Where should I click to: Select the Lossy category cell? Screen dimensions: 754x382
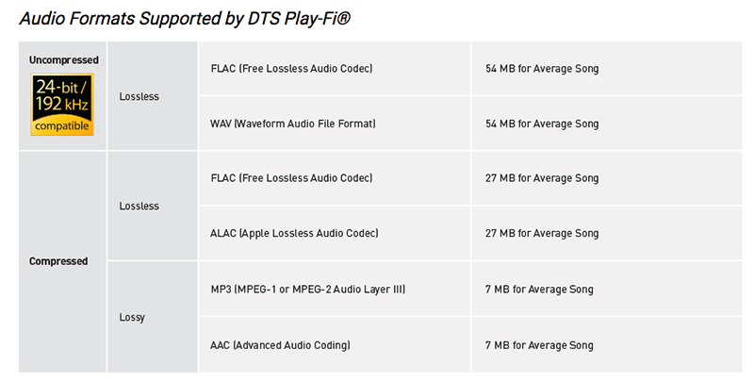coord(133,318)
